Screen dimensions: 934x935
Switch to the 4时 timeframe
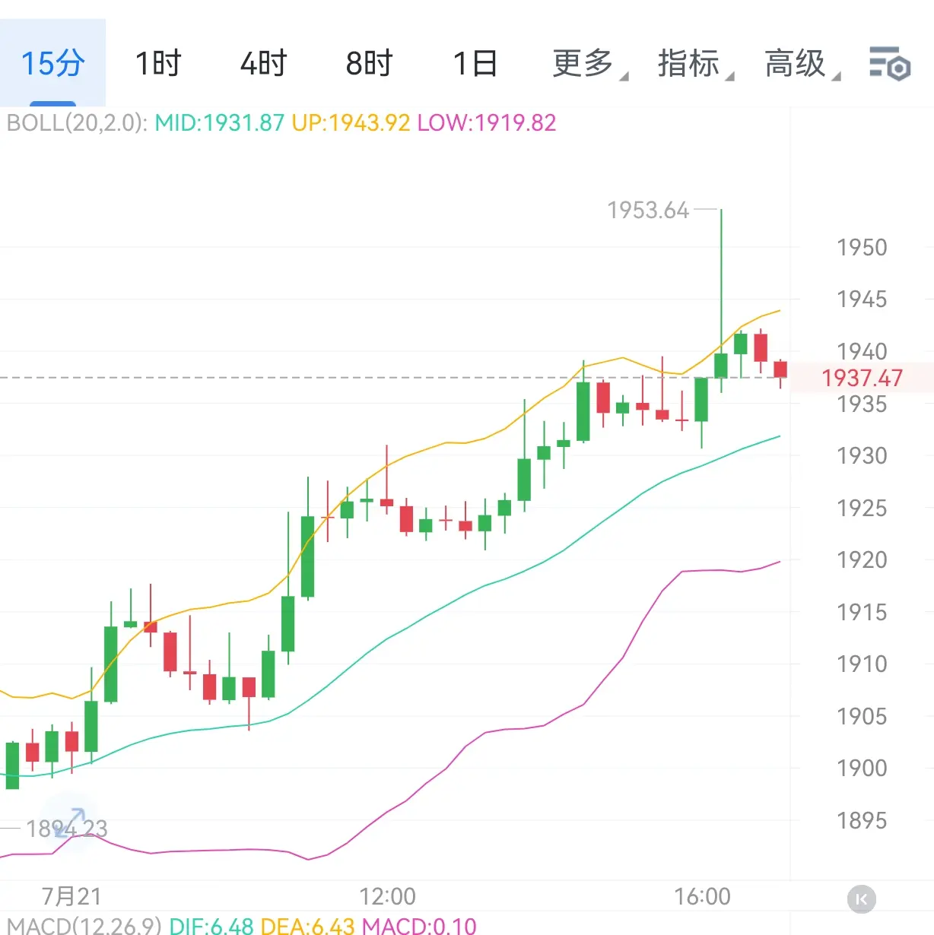(263, 63)
